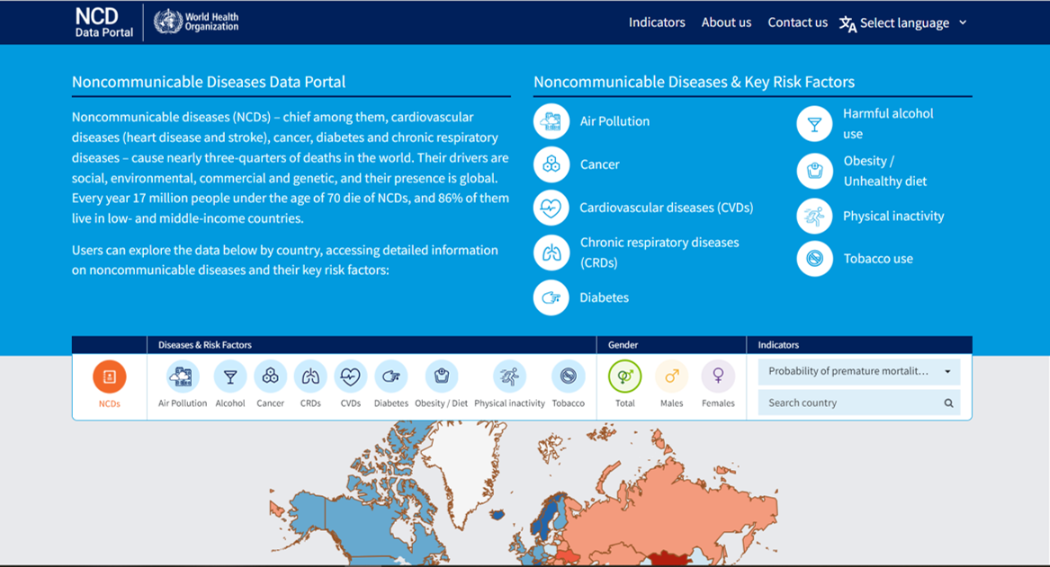The height and width of the screenshot is (567, 1050).
Task: Click the Tobacco filter icon
Action: point(568,375)
